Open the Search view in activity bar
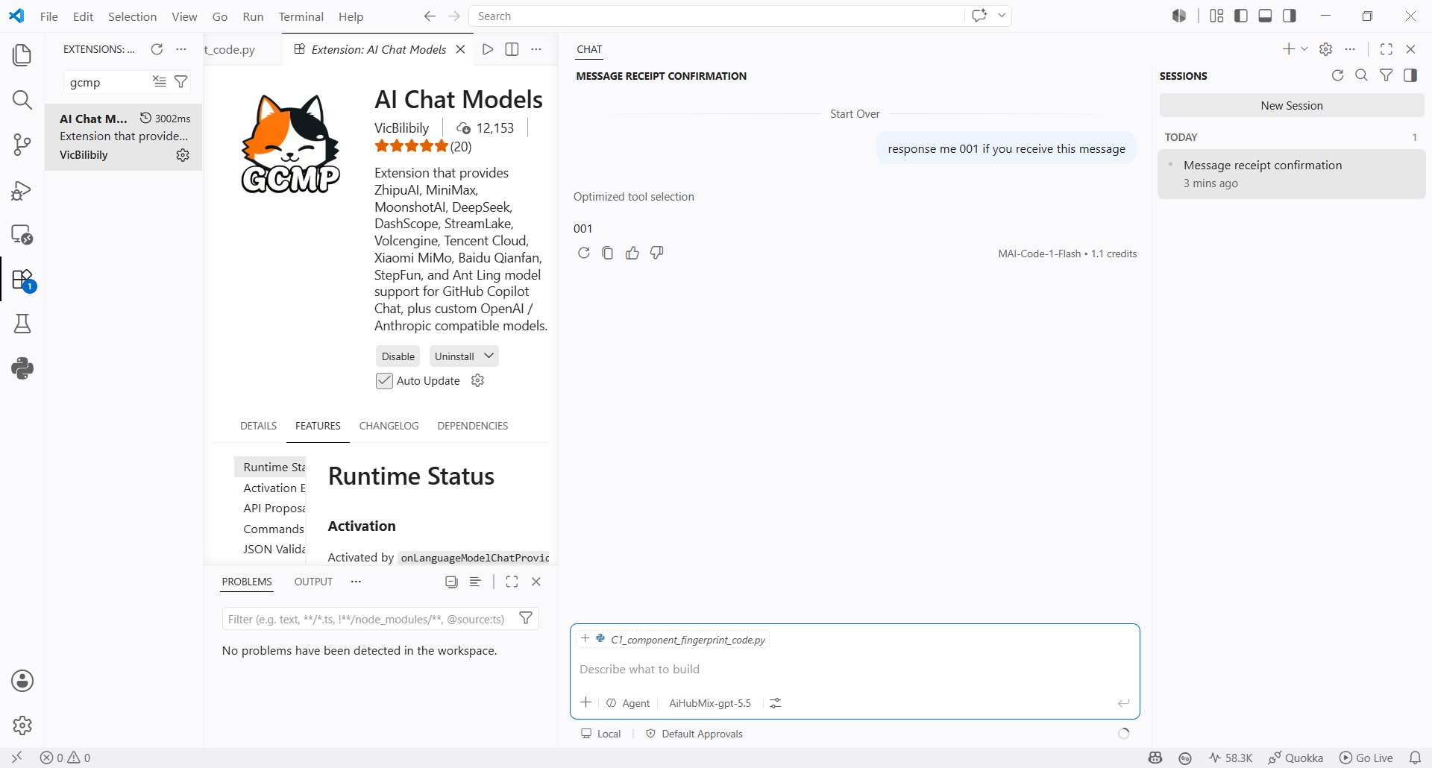 22,100
